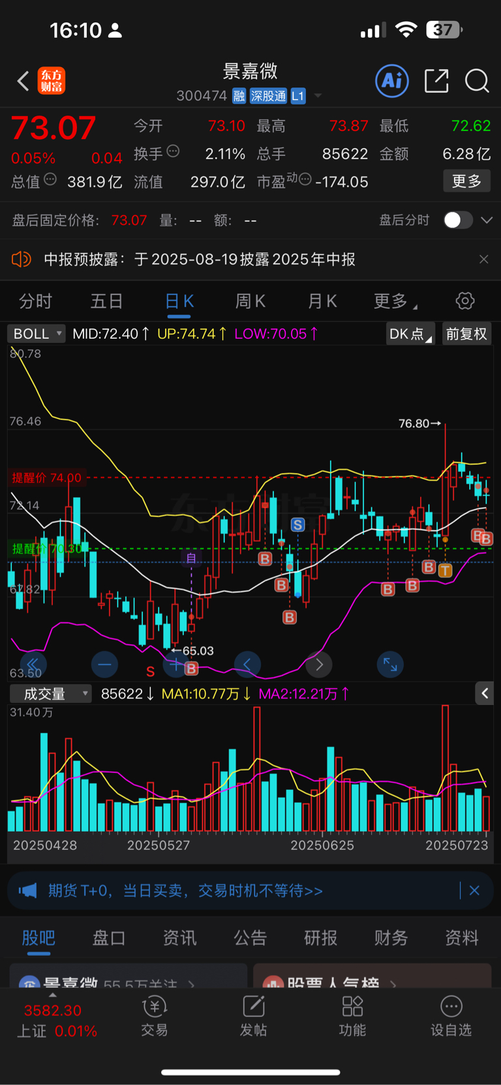Open the 东方财富 logo icon
The width and height of the screenshot is (501, 1085).
point(52,81)
